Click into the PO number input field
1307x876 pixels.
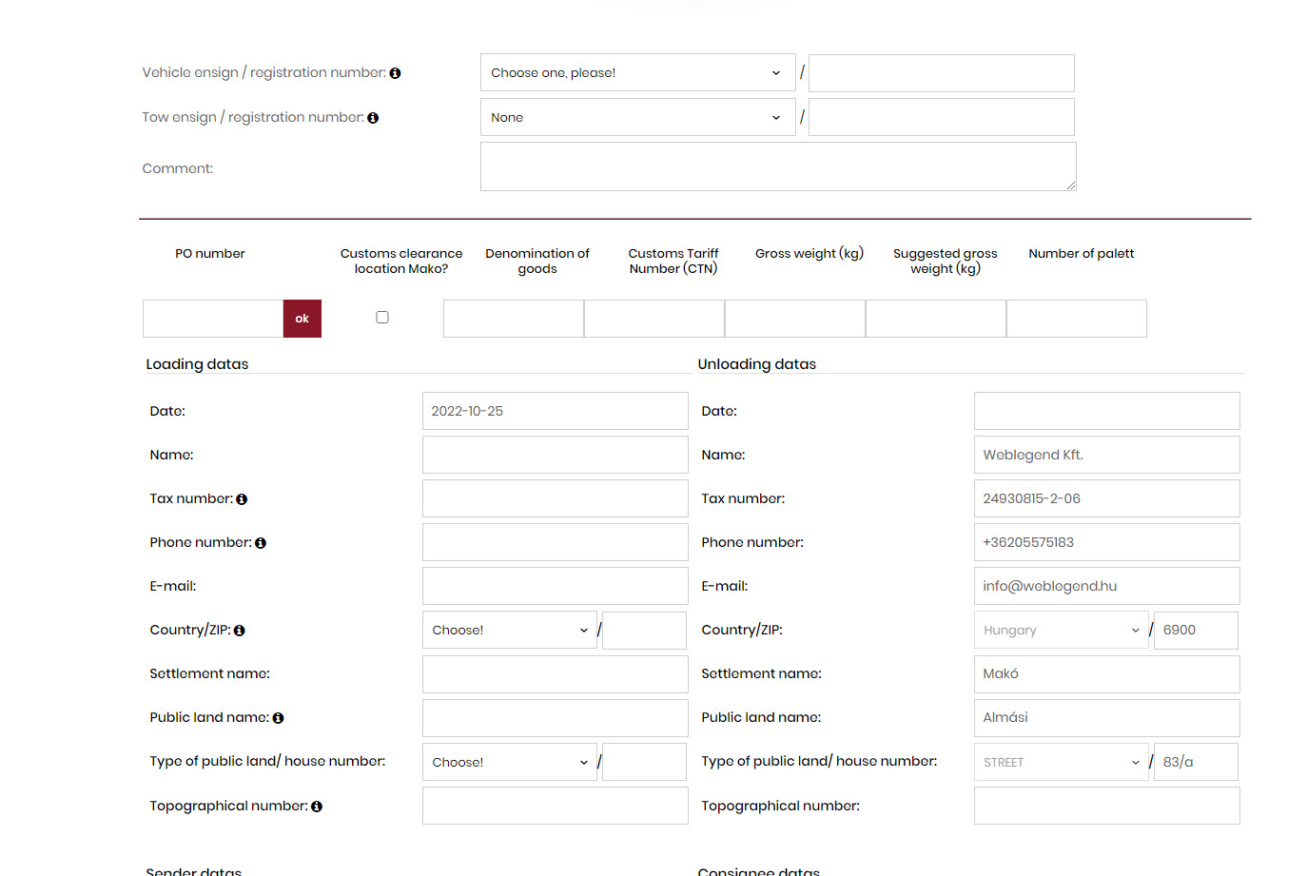point(213,319)
